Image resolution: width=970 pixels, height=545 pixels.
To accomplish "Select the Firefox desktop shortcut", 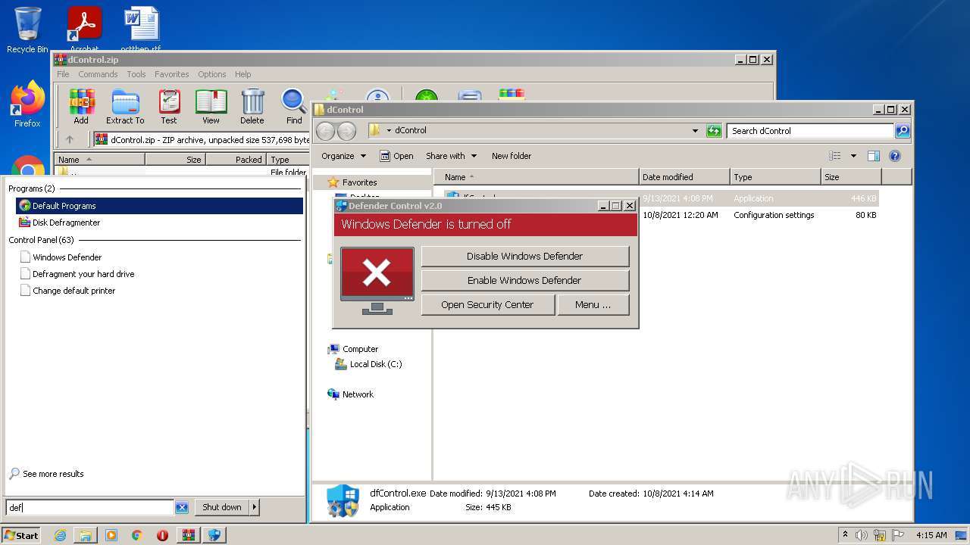I will [x=27, y=104].
